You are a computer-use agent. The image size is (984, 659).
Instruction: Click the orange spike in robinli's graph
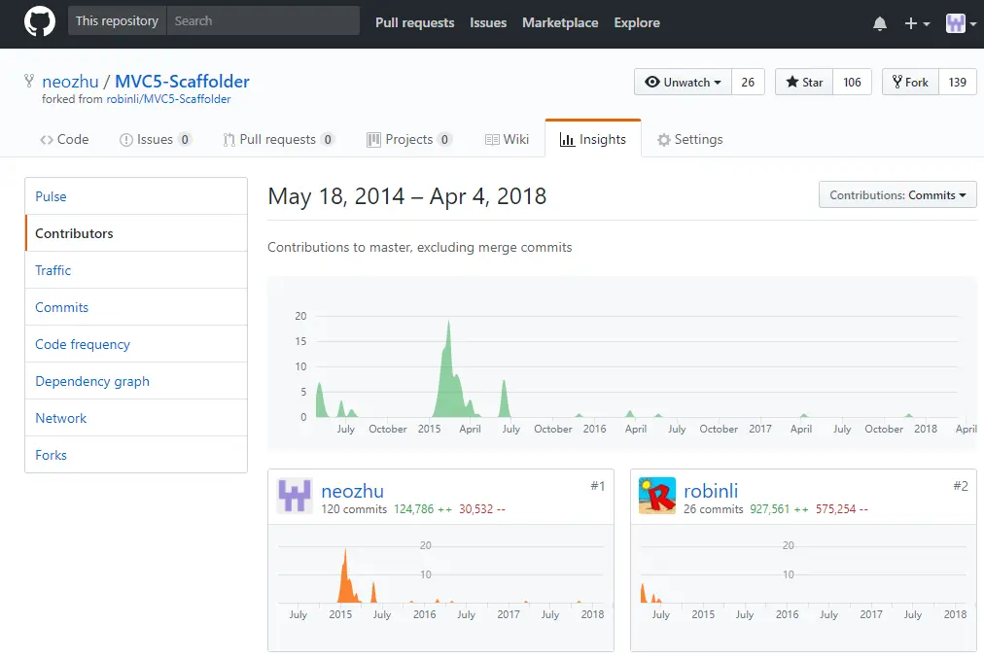644,593
